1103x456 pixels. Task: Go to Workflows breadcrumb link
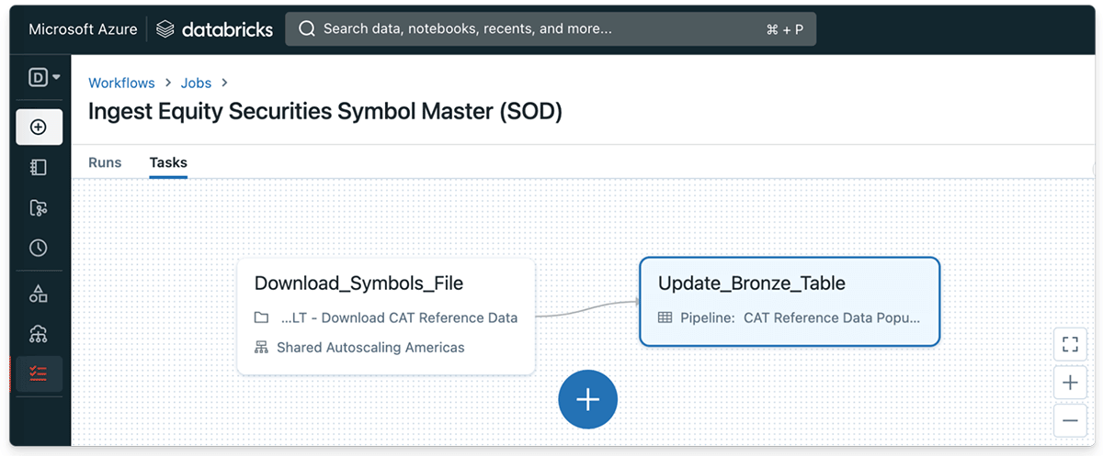(x=121, y=83)
